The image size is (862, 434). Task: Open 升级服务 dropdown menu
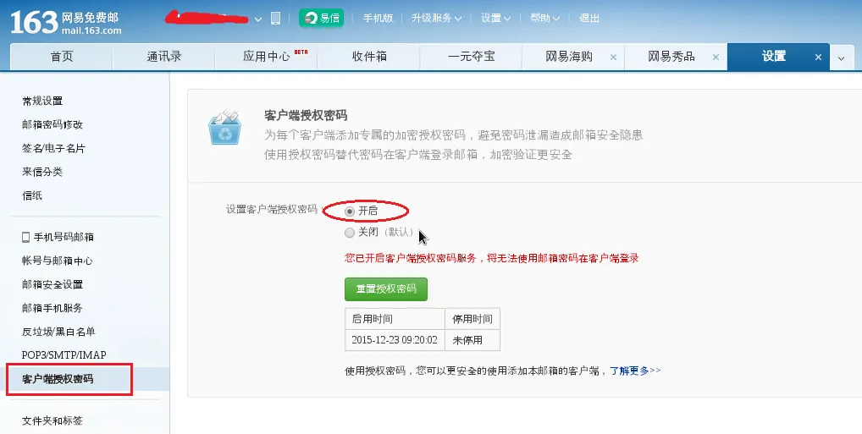click(x=436, y=18)
